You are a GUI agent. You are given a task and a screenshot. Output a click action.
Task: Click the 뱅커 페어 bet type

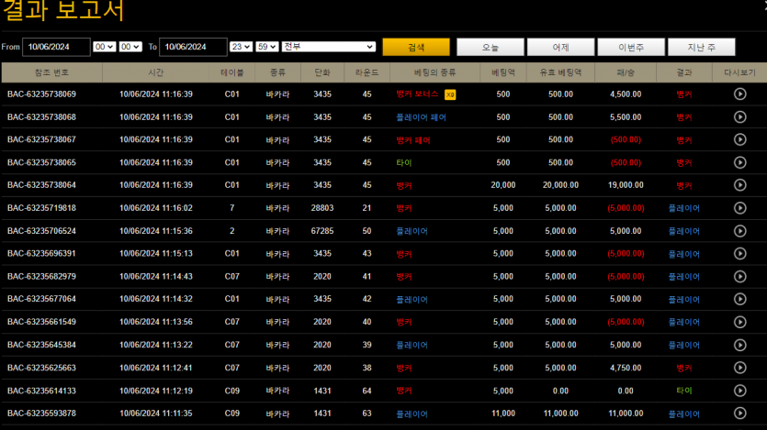pyautogui.click(x=413, y=140)
